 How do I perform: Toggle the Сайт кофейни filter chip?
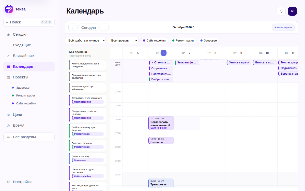pos(154,40)
